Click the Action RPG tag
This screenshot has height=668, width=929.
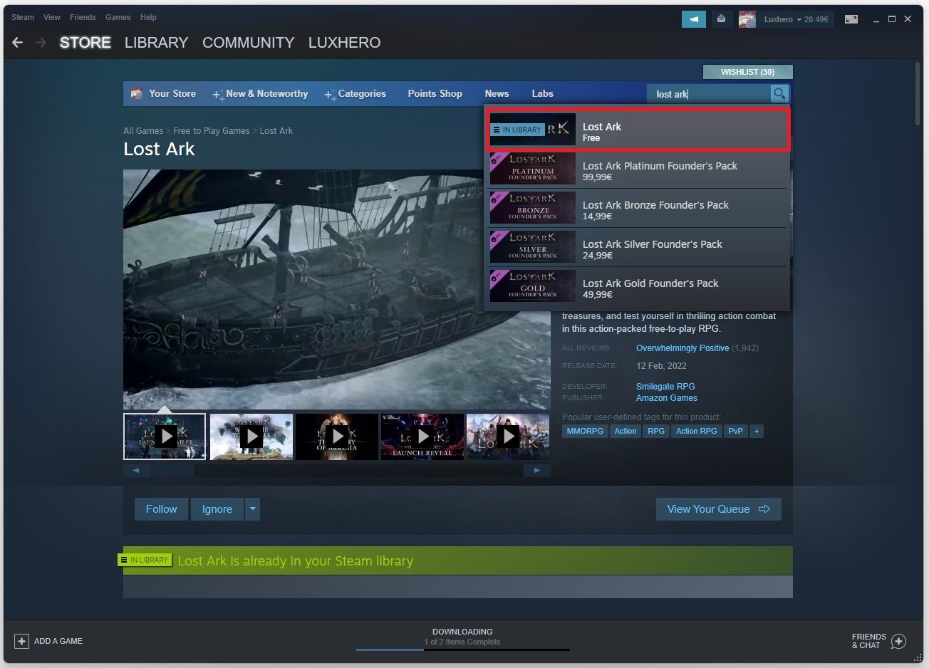(697, 431)
